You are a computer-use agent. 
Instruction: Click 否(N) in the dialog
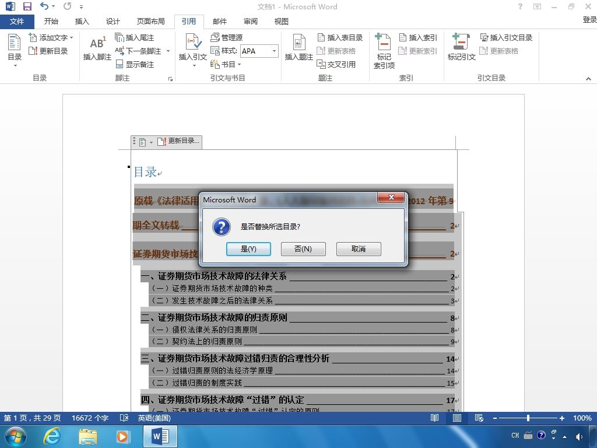pos(303,249)
